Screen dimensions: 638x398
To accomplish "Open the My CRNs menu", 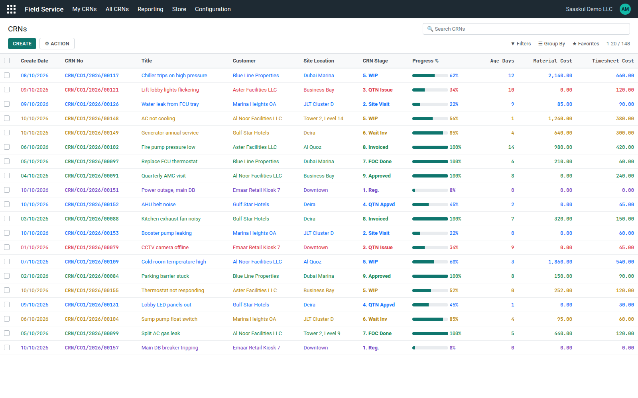I will click(x=85, y=9).
